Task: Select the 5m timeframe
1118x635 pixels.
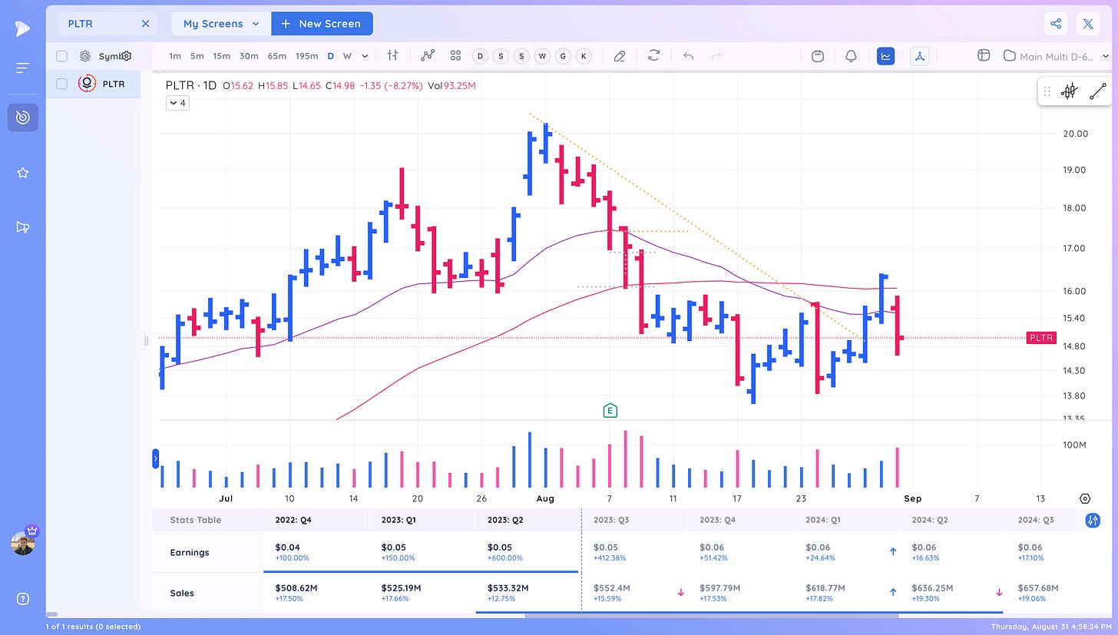Action: tap(197, 56)
